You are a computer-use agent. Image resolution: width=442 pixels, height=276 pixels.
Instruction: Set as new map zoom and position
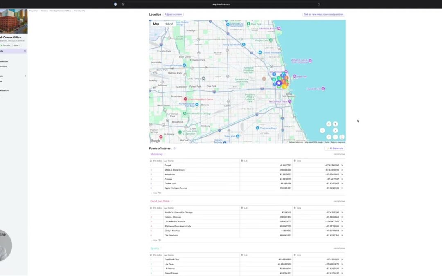coord(324,14)
